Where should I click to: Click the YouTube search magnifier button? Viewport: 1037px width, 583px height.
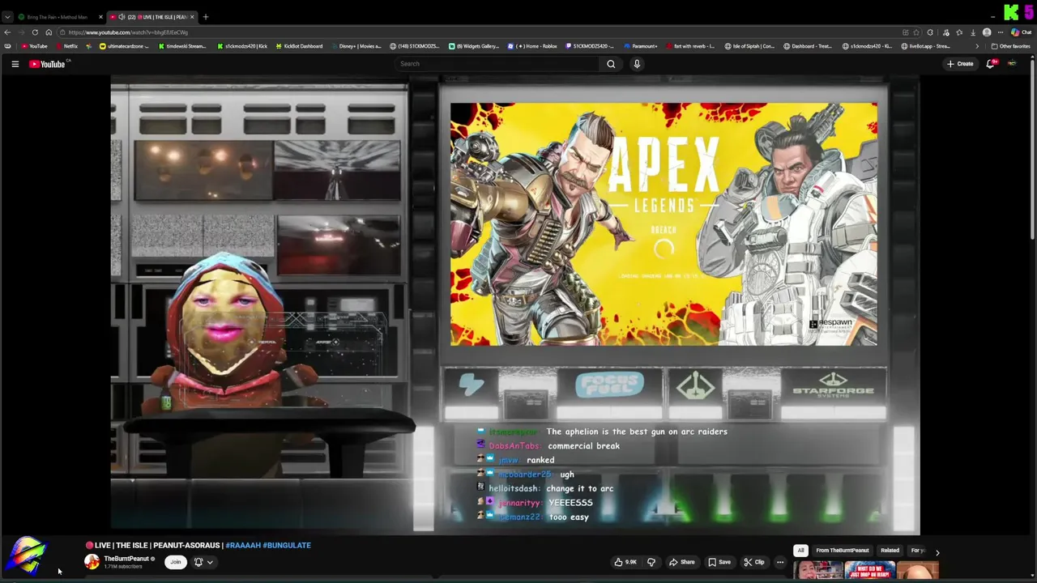point(611,64)
